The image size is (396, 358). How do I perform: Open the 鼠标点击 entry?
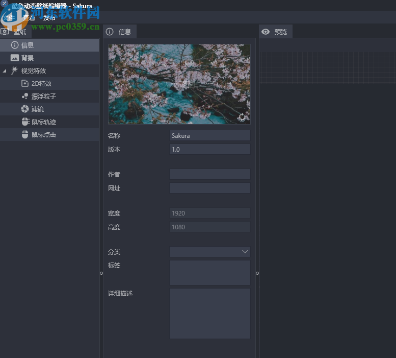coord(49,135)
